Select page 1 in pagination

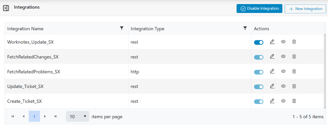pos(34,117)
